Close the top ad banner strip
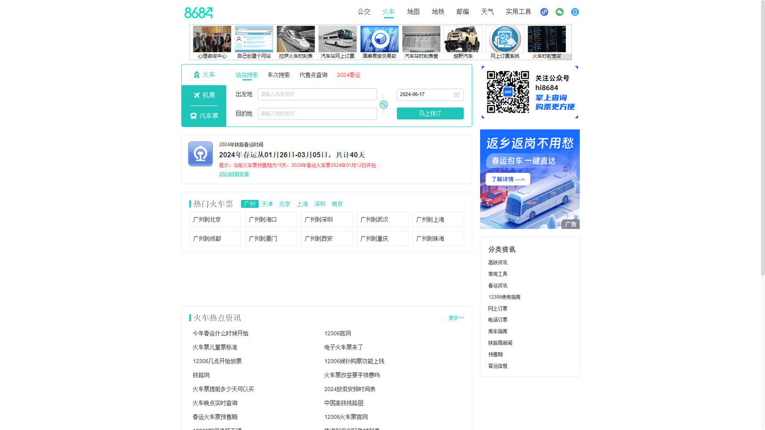 (567, 57)
